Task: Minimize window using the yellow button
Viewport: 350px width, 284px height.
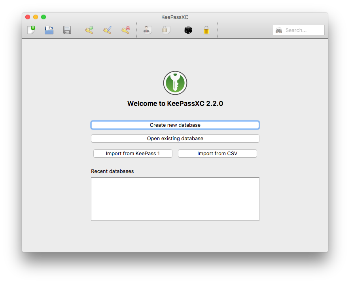Action: (36, 17)
